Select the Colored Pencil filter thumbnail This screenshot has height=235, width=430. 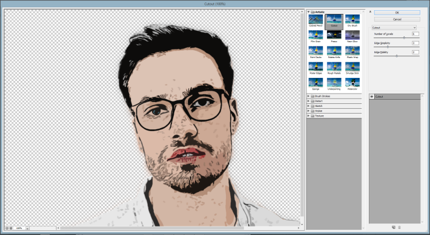[316, 21]
